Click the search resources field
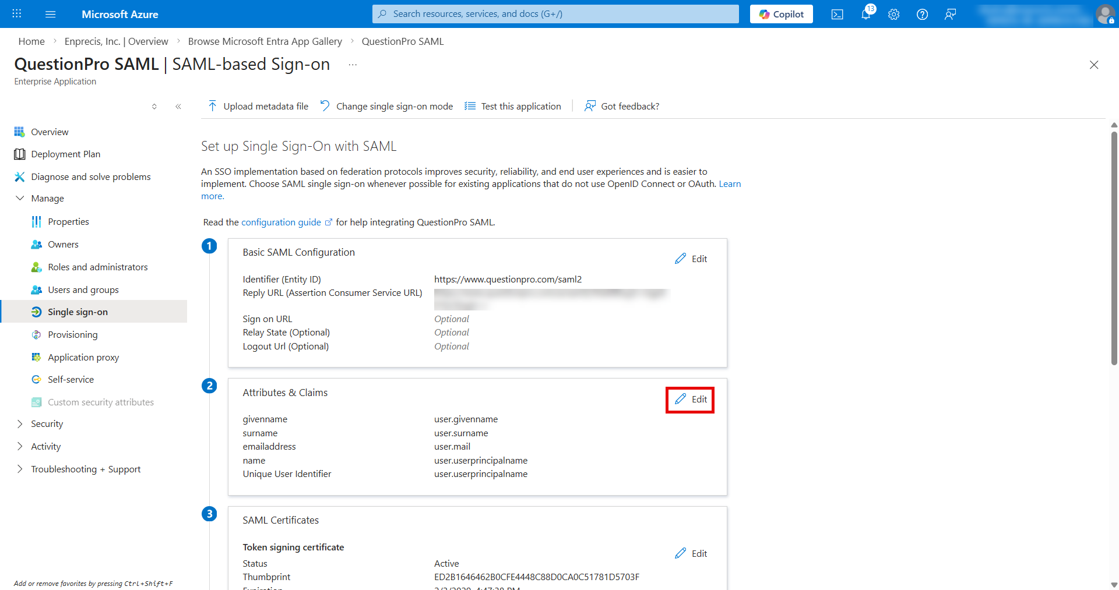 click(555, 14)
